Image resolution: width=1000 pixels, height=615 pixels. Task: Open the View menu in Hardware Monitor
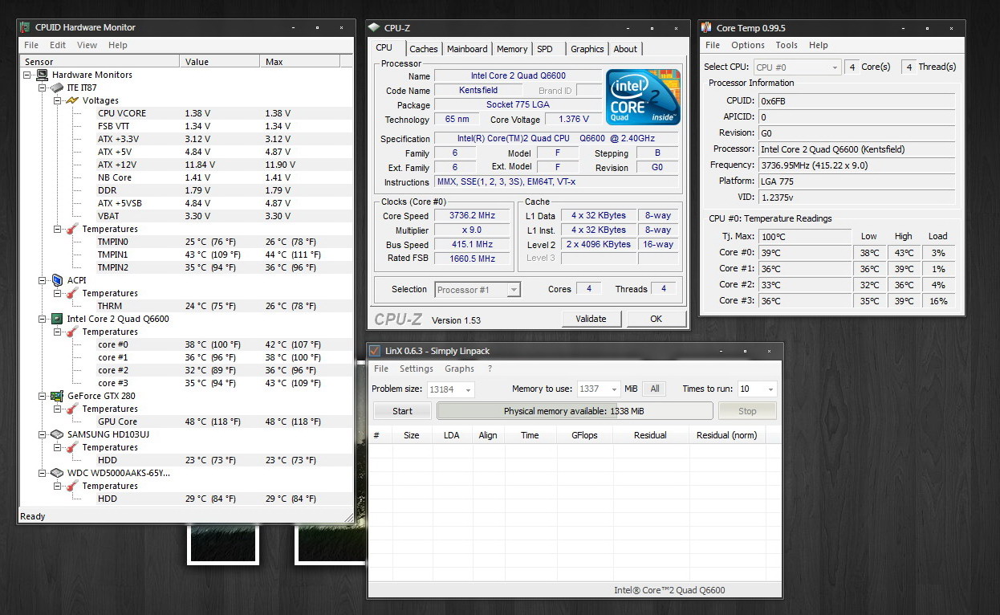click(87, 46)
